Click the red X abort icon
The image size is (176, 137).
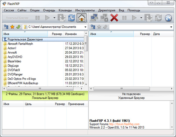coord(114,18)
